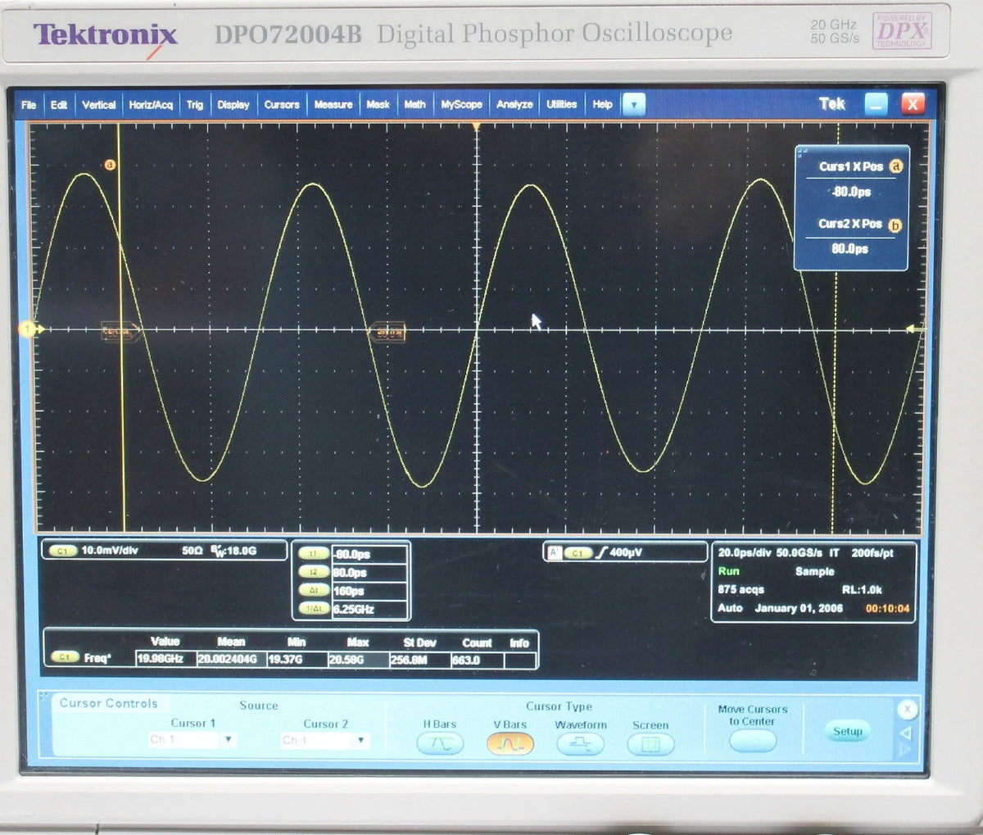
Task: Click Move Cursors to Center button
Action: point(752,742)
